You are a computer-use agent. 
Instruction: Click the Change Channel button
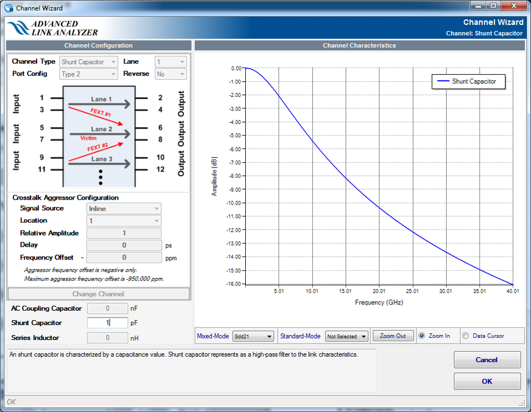[x=99, y=294]
